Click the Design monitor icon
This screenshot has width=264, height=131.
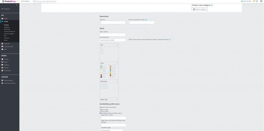(2, 62)
